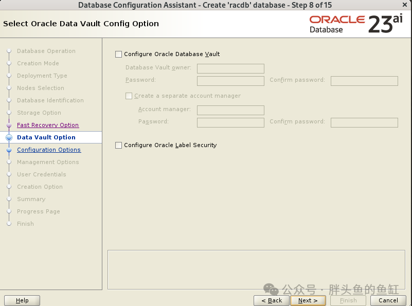
Task: Click the Account manager name field
Action: coord(230,111)
